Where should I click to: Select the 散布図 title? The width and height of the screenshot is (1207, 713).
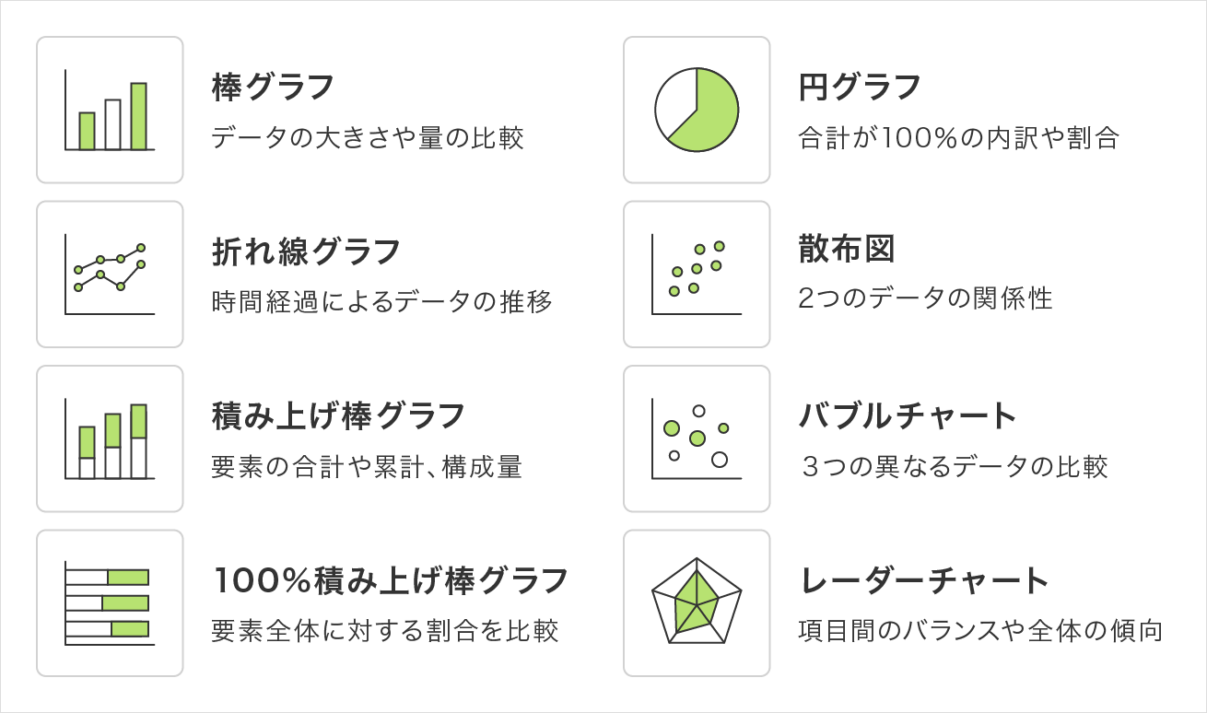847,250
